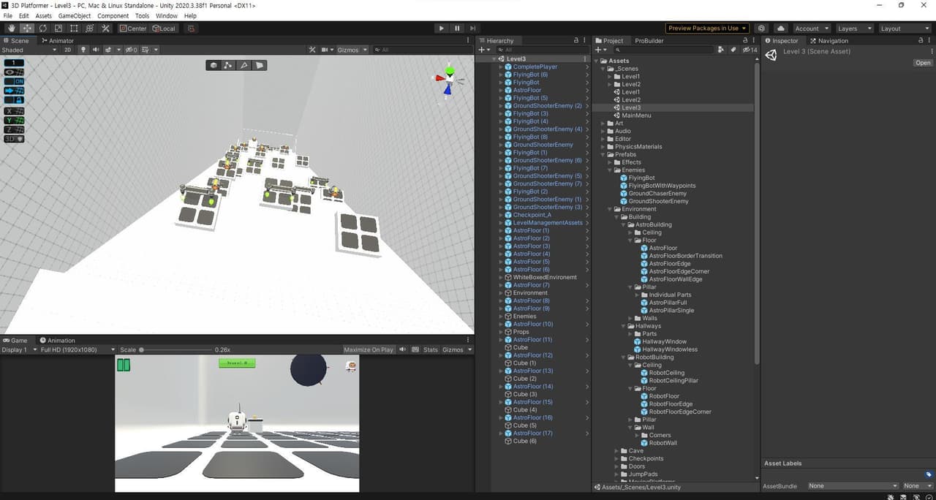Switch to the Animator tab

(58, 41)
